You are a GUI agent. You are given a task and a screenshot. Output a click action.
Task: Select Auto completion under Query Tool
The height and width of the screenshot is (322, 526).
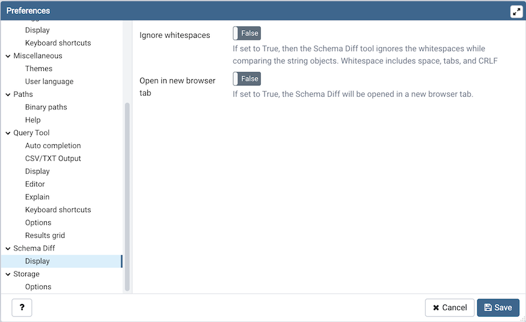pos(53,146)
